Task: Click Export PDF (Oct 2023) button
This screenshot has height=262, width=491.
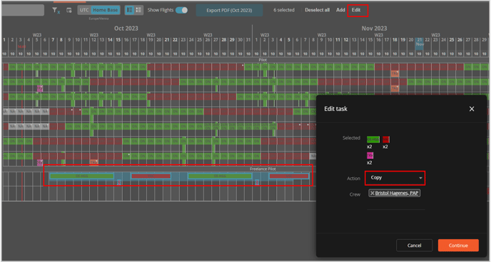Action: pyautogui.click(x=229, y=10)
